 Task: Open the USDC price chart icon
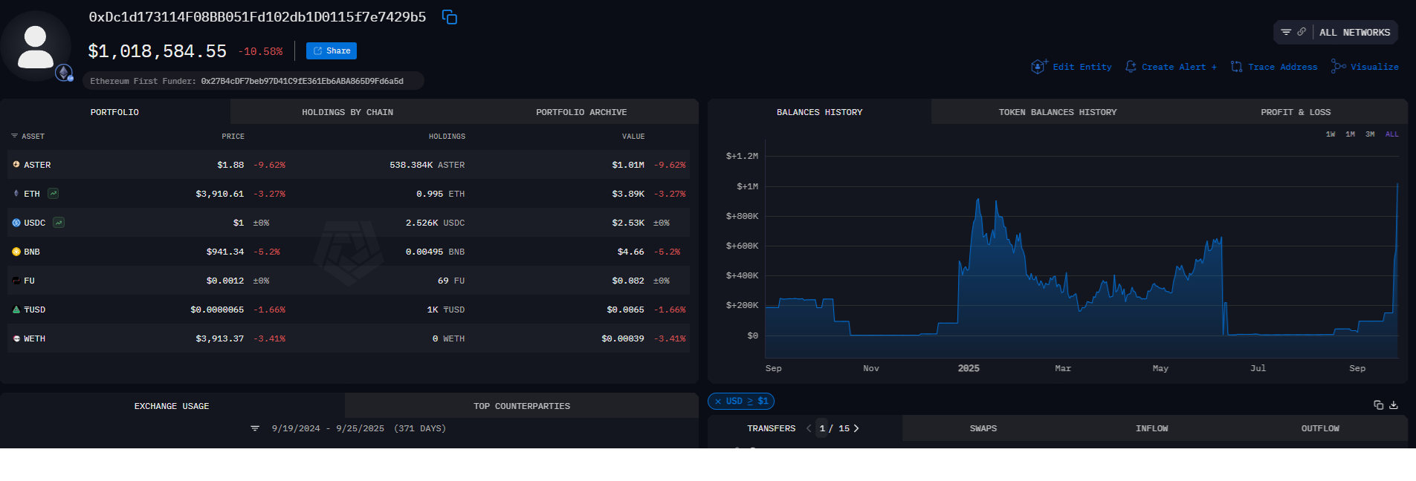coord(59,223)
